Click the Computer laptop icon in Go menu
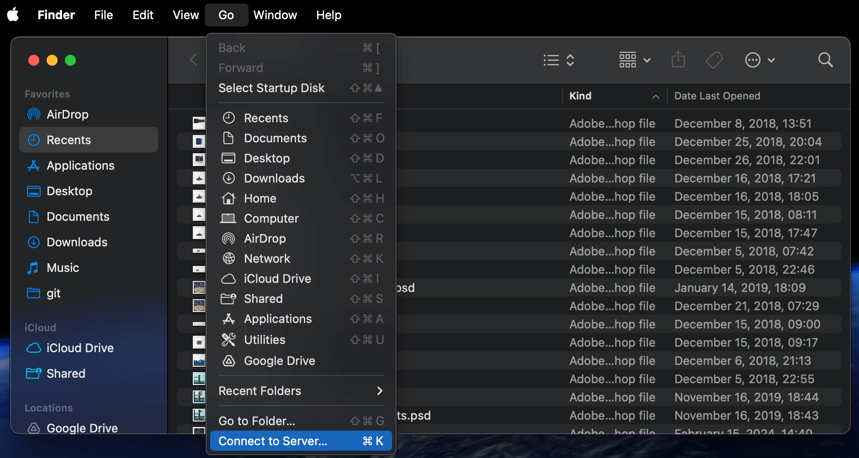Image resolution: width=859 pixels, height=458 pixels. (x=228, y=218)
